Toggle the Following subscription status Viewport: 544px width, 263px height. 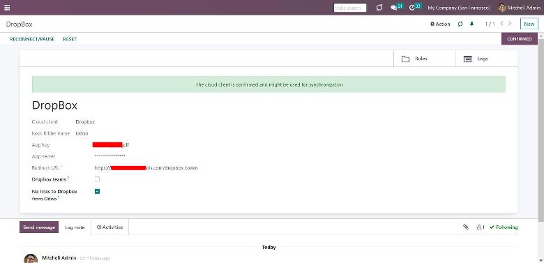click(504, 227)
